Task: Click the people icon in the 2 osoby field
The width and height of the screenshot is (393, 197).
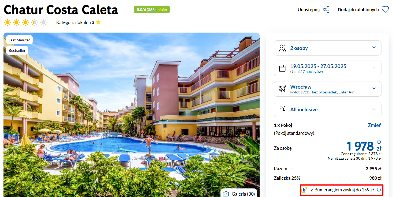Action: (282, 48)
